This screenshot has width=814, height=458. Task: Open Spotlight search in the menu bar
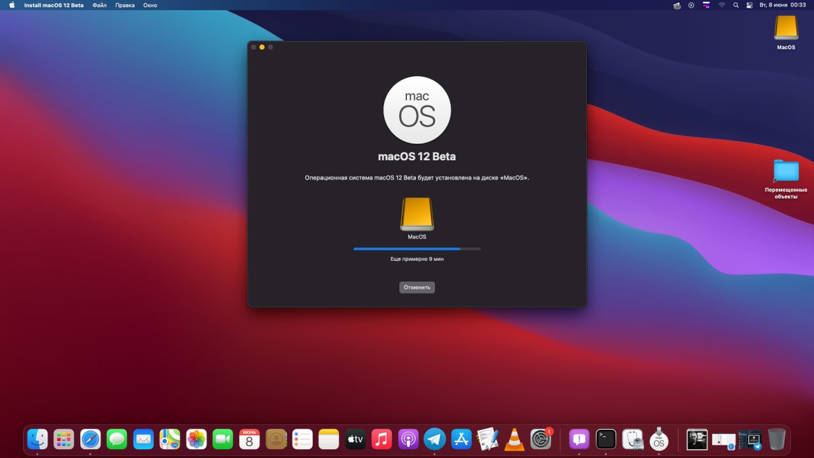pyautogui.click(x=736, y=5)
